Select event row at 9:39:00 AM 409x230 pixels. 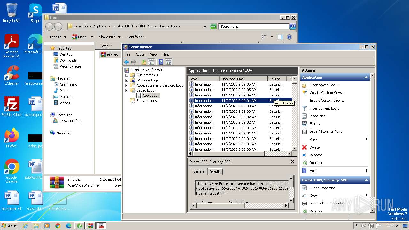pos(240,149)
